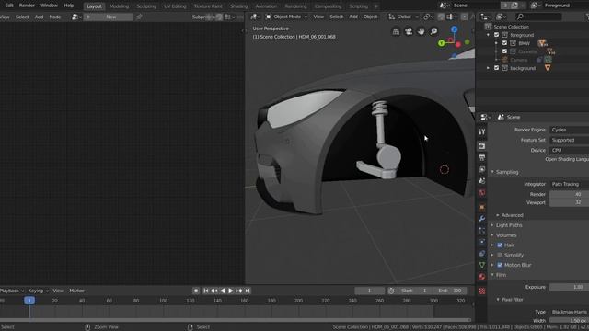Click the current frame number field
This screenshot has width=589, height=331.
[x=369, y=291]
